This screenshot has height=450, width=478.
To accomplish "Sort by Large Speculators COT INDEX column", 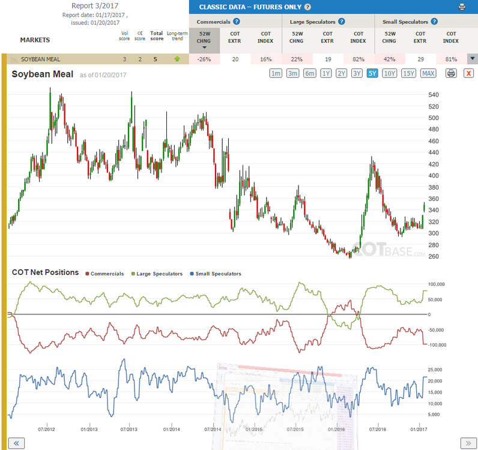I will [x=358, y=37].
